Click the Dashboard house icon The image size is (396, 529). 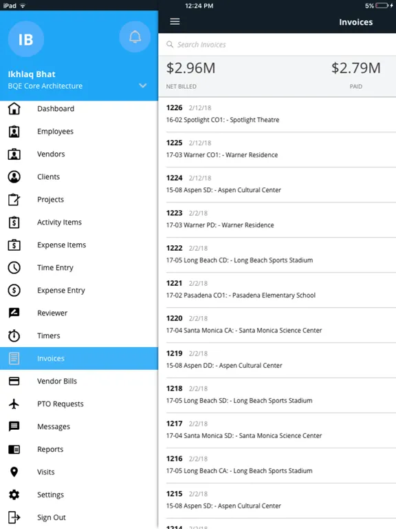coord(14,109)
